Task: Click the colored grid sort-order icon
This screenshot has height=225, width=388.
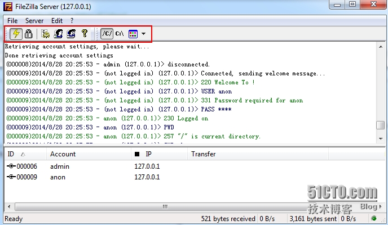Action: point(133,34)
